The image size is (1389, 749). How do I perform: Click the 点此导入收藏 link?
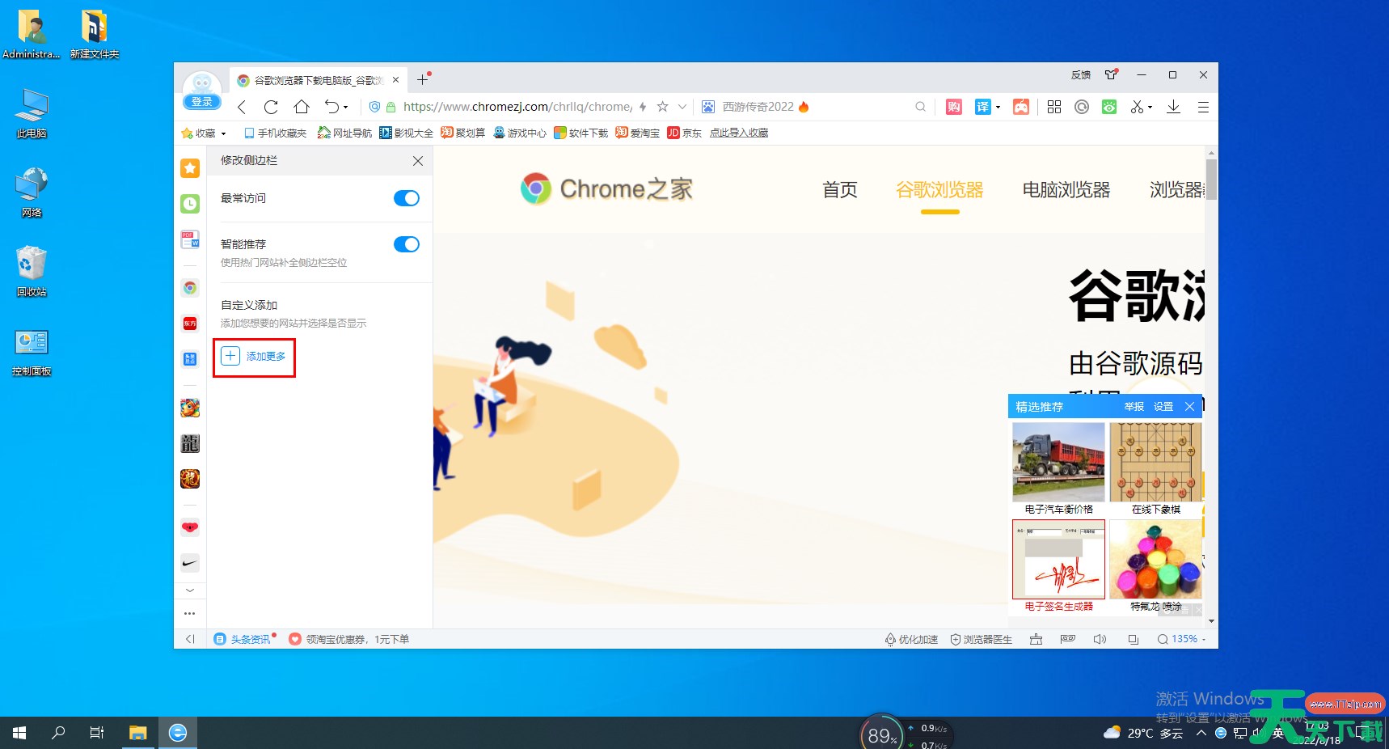(x=739, y=133)
